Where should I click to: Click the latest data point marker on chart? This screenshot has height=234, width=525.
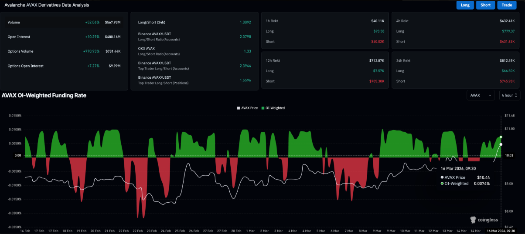501,137
